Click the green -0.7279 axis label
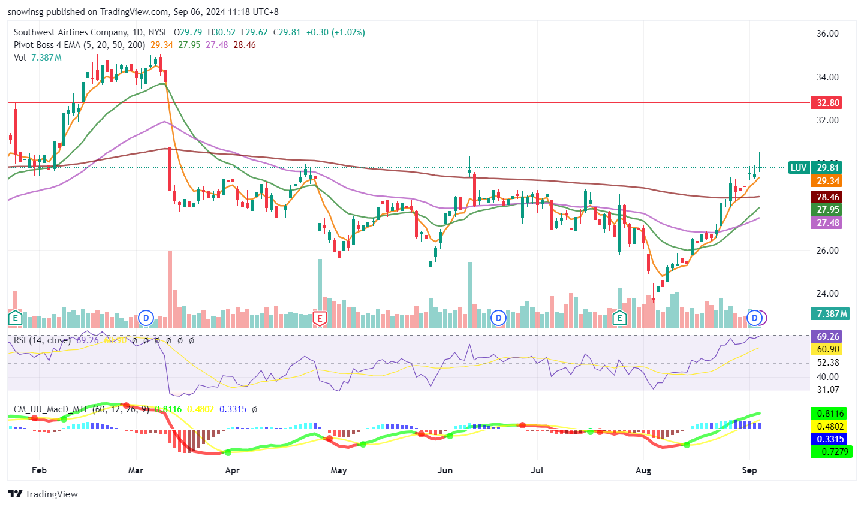 tap(831, 452)
